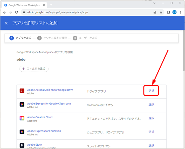Click スライドのアドオン category text
Viewport: 185px width, 149px height.
[99, 146]
